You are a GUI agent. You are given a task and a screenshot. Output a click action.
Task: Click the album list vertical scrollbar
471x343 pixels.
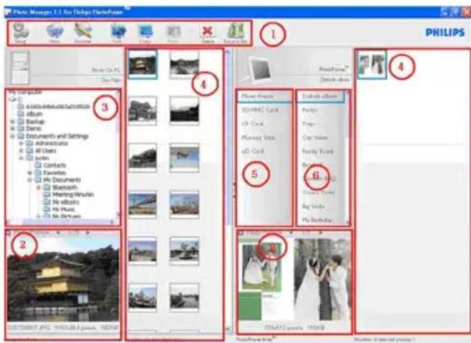pyautogui.click(x=348, y=158)
